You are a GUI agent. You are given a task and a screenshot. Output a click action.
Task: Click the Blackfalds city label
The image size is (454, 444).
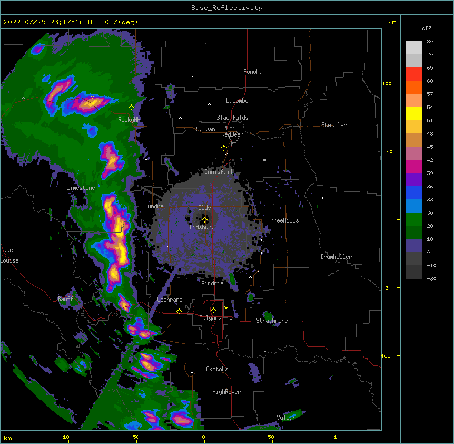232,118
